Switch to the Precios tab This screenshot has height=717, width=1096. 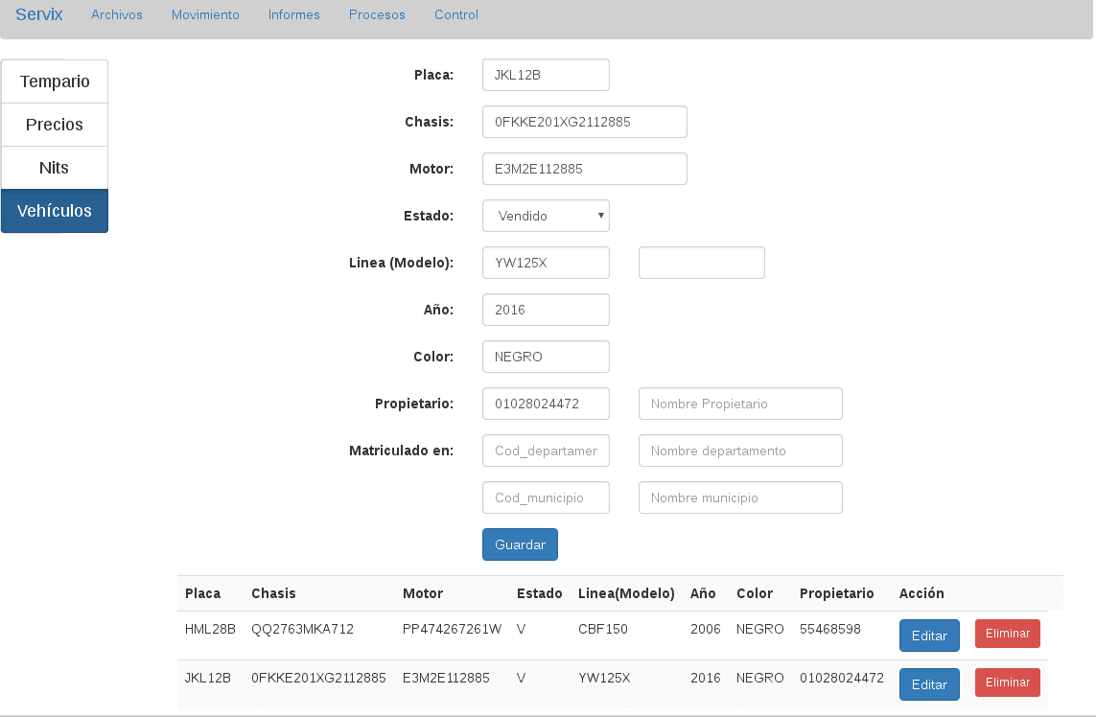tap(55, 125)
